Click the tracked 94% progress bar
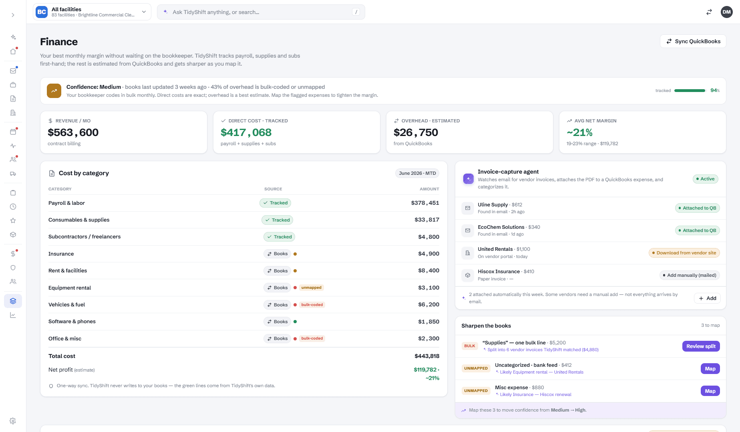Screen dimensions: 740x432 click(690, 90)
